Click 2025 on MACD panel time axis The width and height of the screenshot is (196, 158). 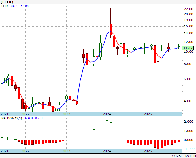coord(148,151)
